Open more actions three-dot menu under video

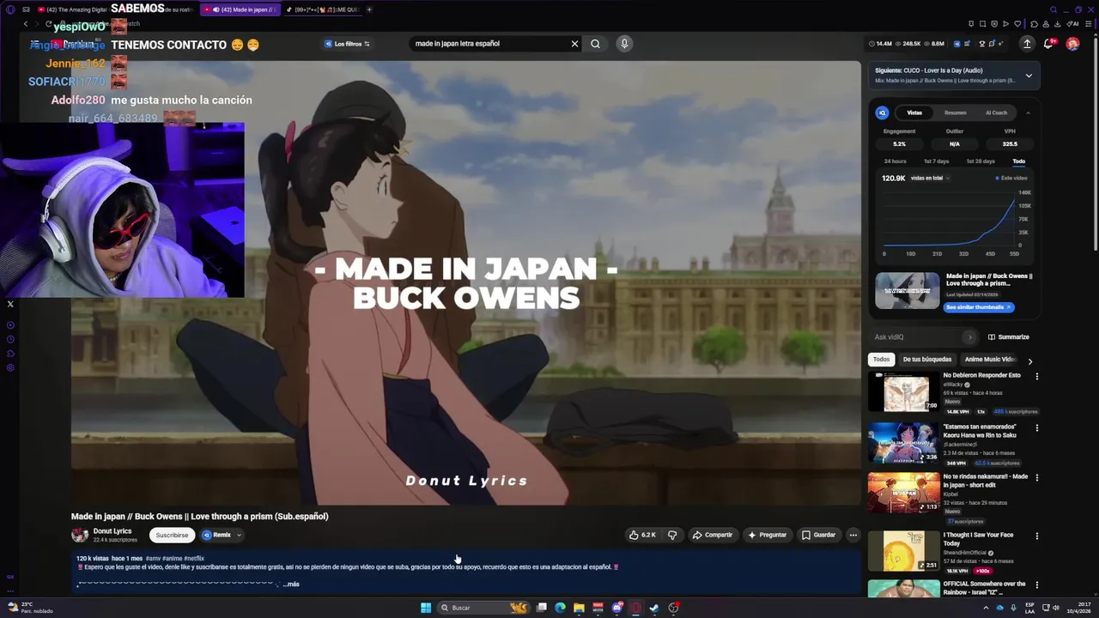click(x=853, y=535)
